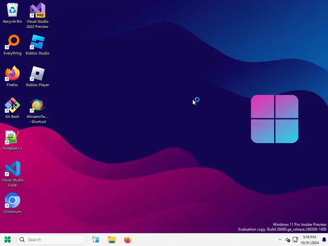Open the muted volume tray icon
Viewport: 328px width, 246px height.
288,240
